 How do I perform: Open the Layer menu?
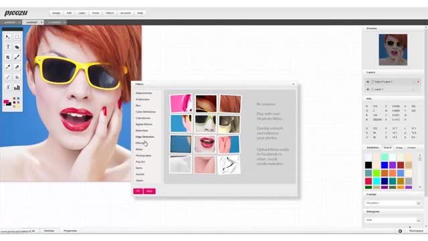coord(82,13)
